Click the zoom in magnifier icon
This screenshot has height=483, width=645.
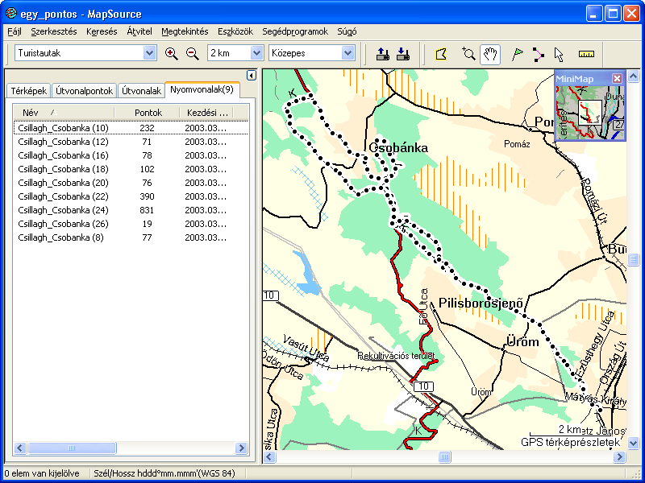pos(171,53)
